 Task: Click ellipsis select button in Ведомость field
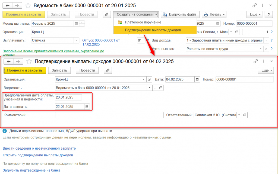pyautogui.click(x=155, y=88)
